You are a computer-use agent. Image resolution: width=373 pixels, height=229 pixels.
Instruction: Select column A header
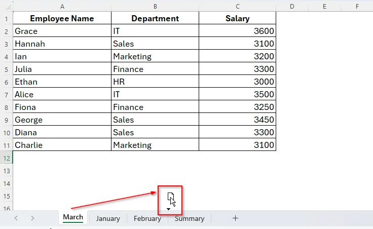(x=62, y=7)
